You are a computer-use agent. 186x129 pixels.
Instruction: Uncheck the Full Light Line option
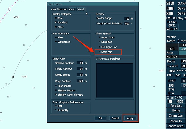pos(100,47)
